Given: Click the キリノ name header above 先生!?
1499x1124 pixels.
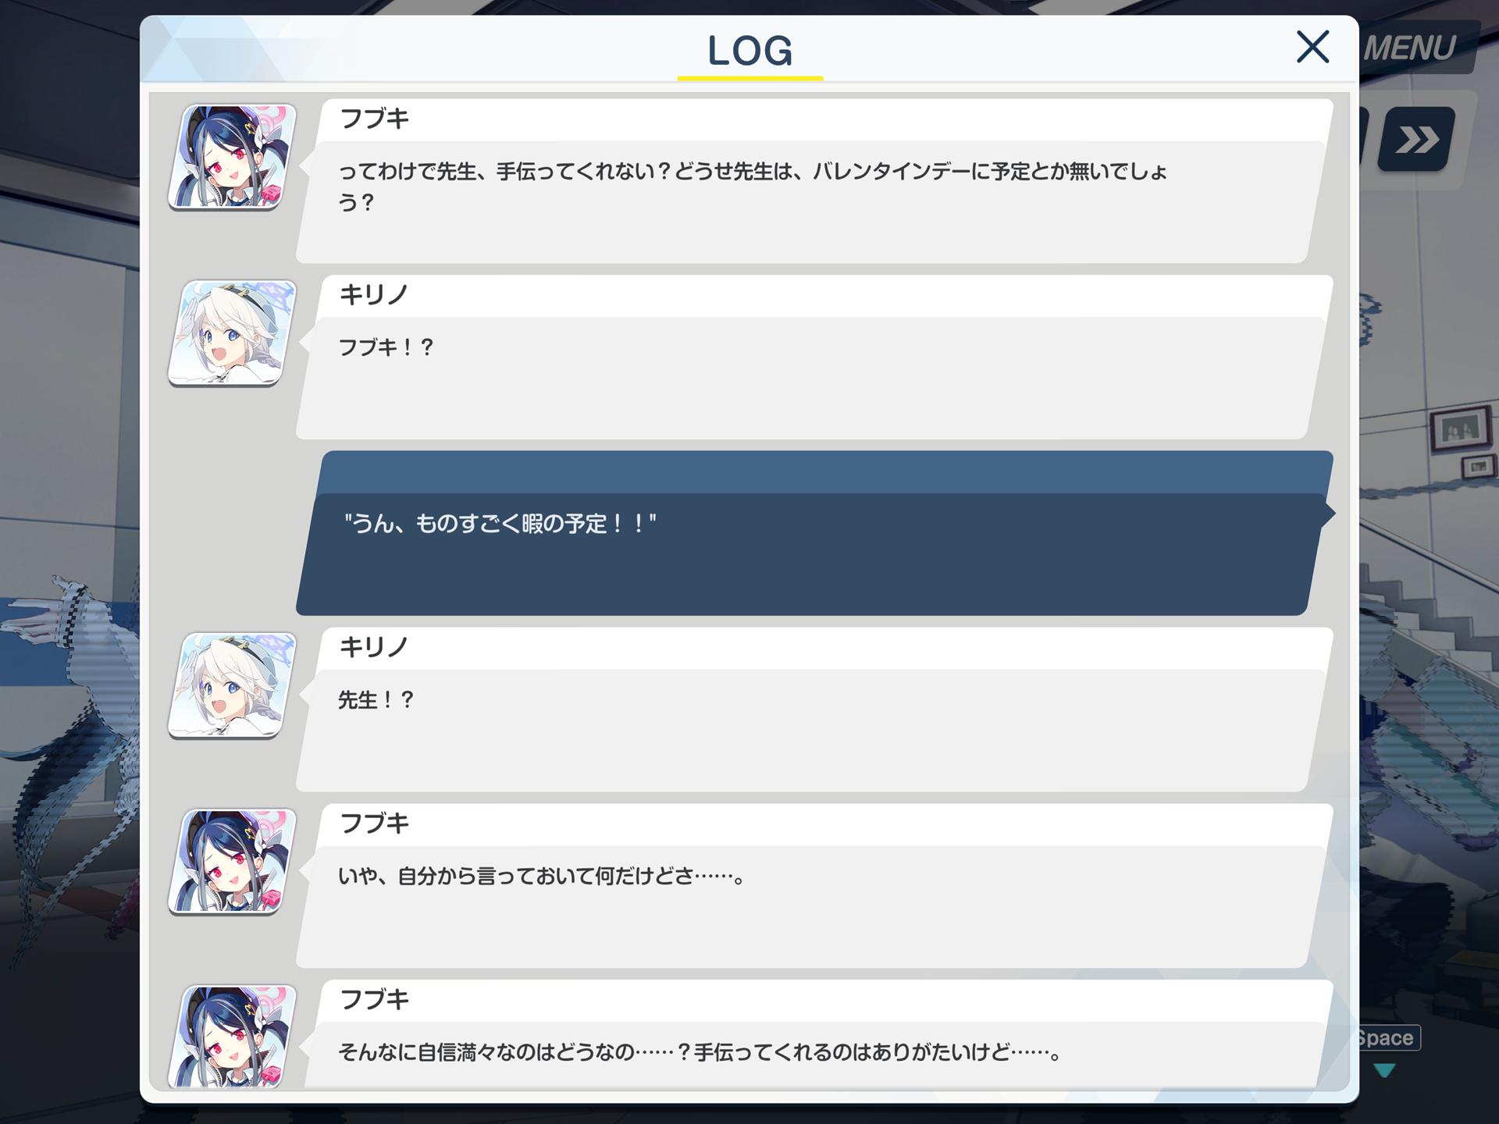Looking at the screenshot, I should (x=373, y=647).
